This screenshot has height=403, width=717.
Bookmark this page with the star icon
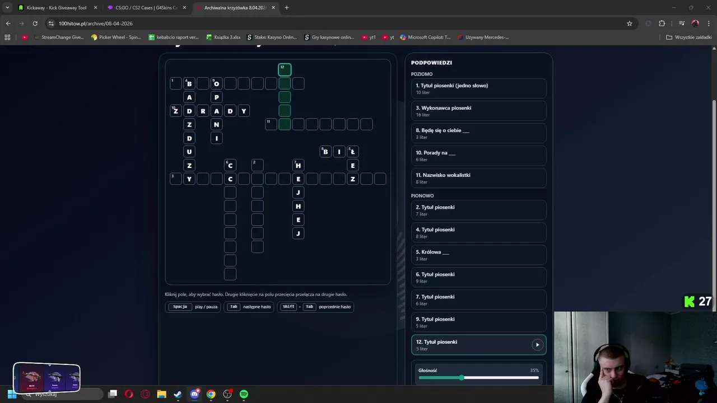[630, 24]
